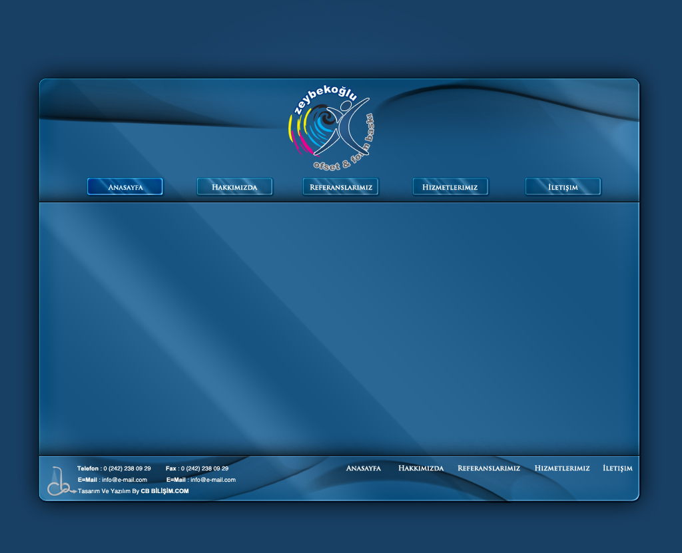Click the footer Hizmetlerimiz link
Viewport: 682px width, 553px height.
tap(562, 468)
